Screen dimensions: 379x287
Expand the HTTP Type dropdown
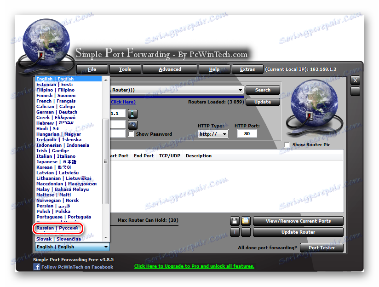213,134
